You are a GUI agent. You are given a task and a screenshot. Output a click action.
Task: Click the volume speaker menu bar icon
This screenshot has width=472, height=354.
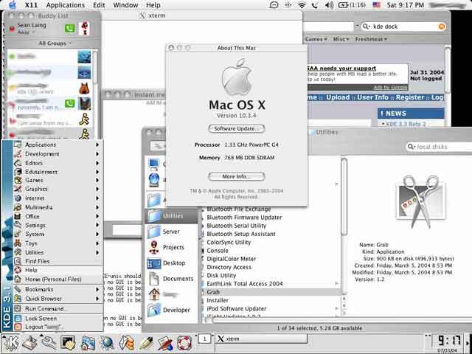[329, 5]
